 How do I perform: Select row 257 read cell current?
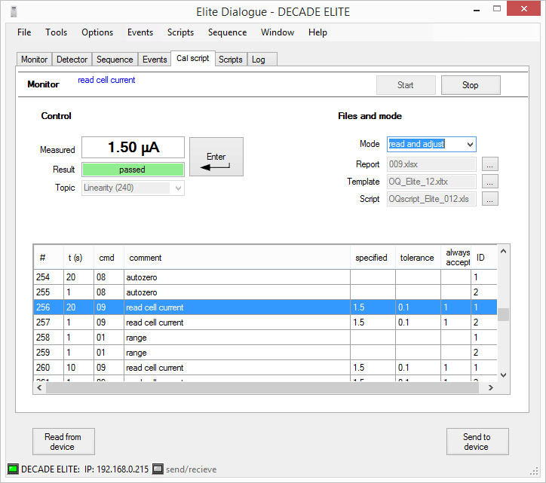[x=265, y=323]
